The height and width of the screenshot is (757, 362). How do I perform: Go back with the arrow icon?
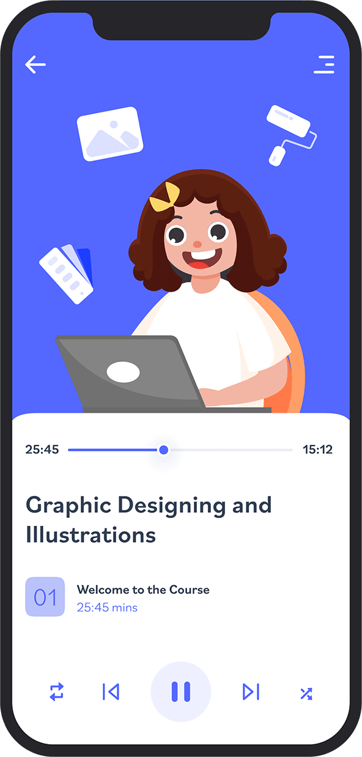tap(35, 65)
